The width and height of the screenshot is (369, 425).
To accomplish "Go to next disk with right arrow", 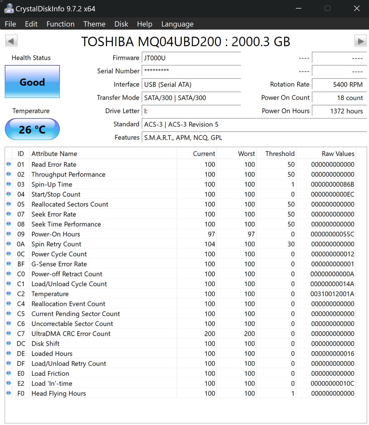I will tap(360, 41).
